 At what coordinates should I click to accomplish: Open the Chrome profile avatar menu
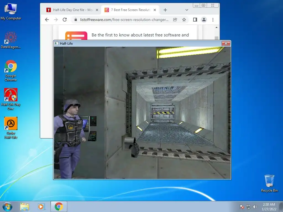pyautogui.click(x=204, y=20)
